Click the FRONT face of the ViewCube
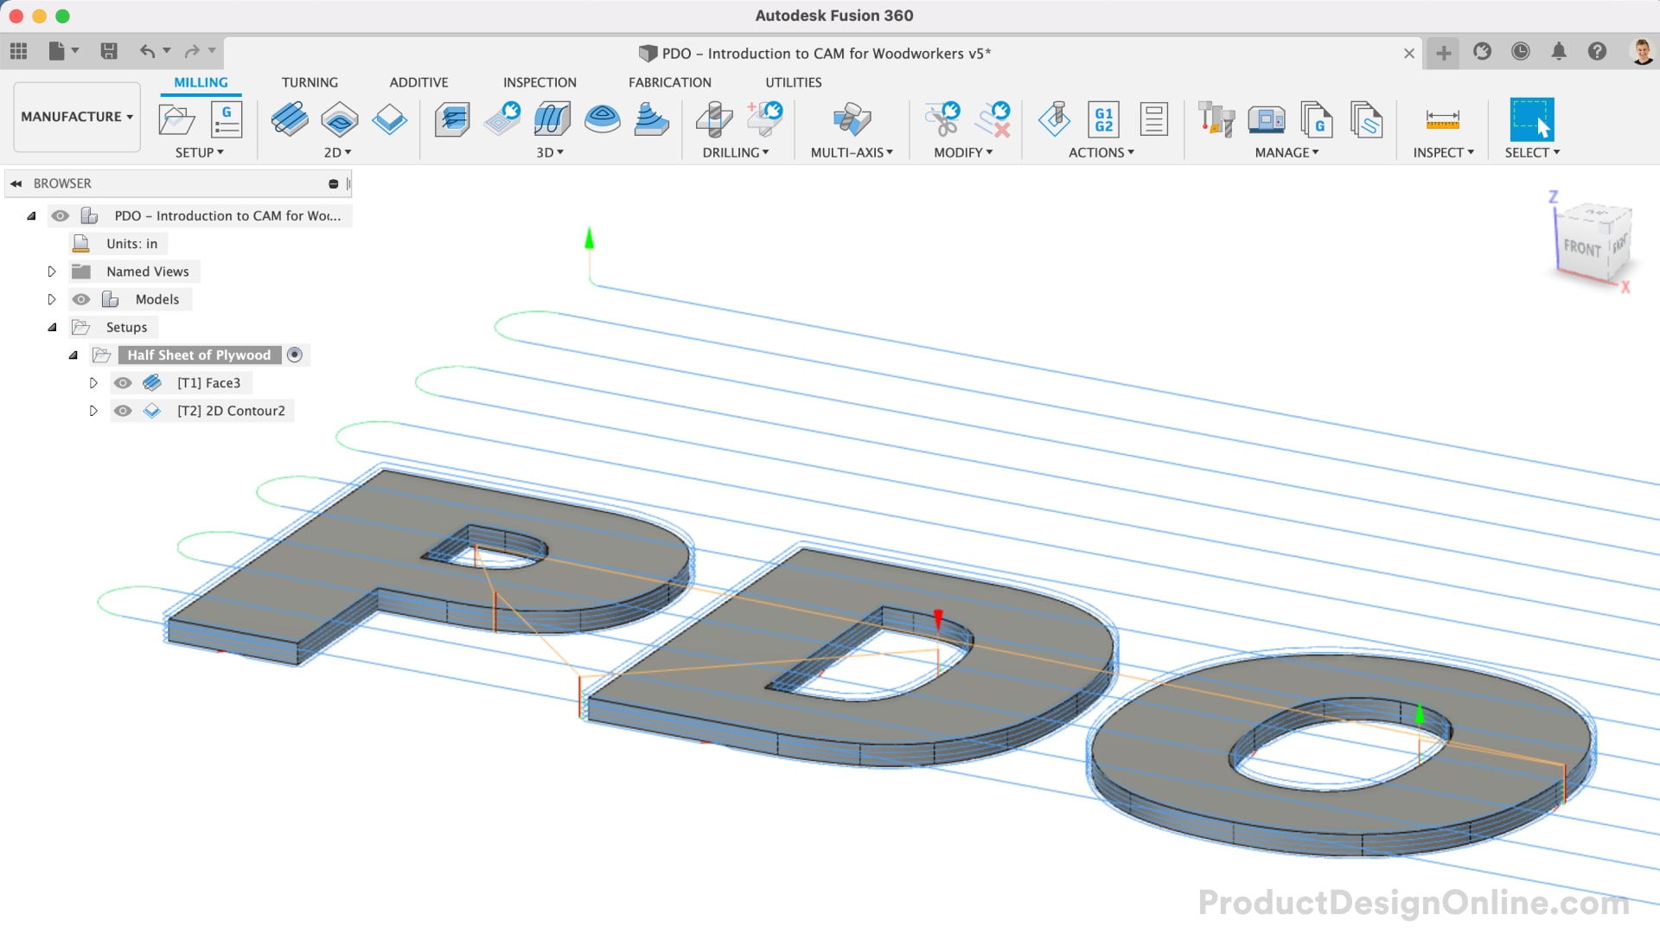 [1581, 247]
